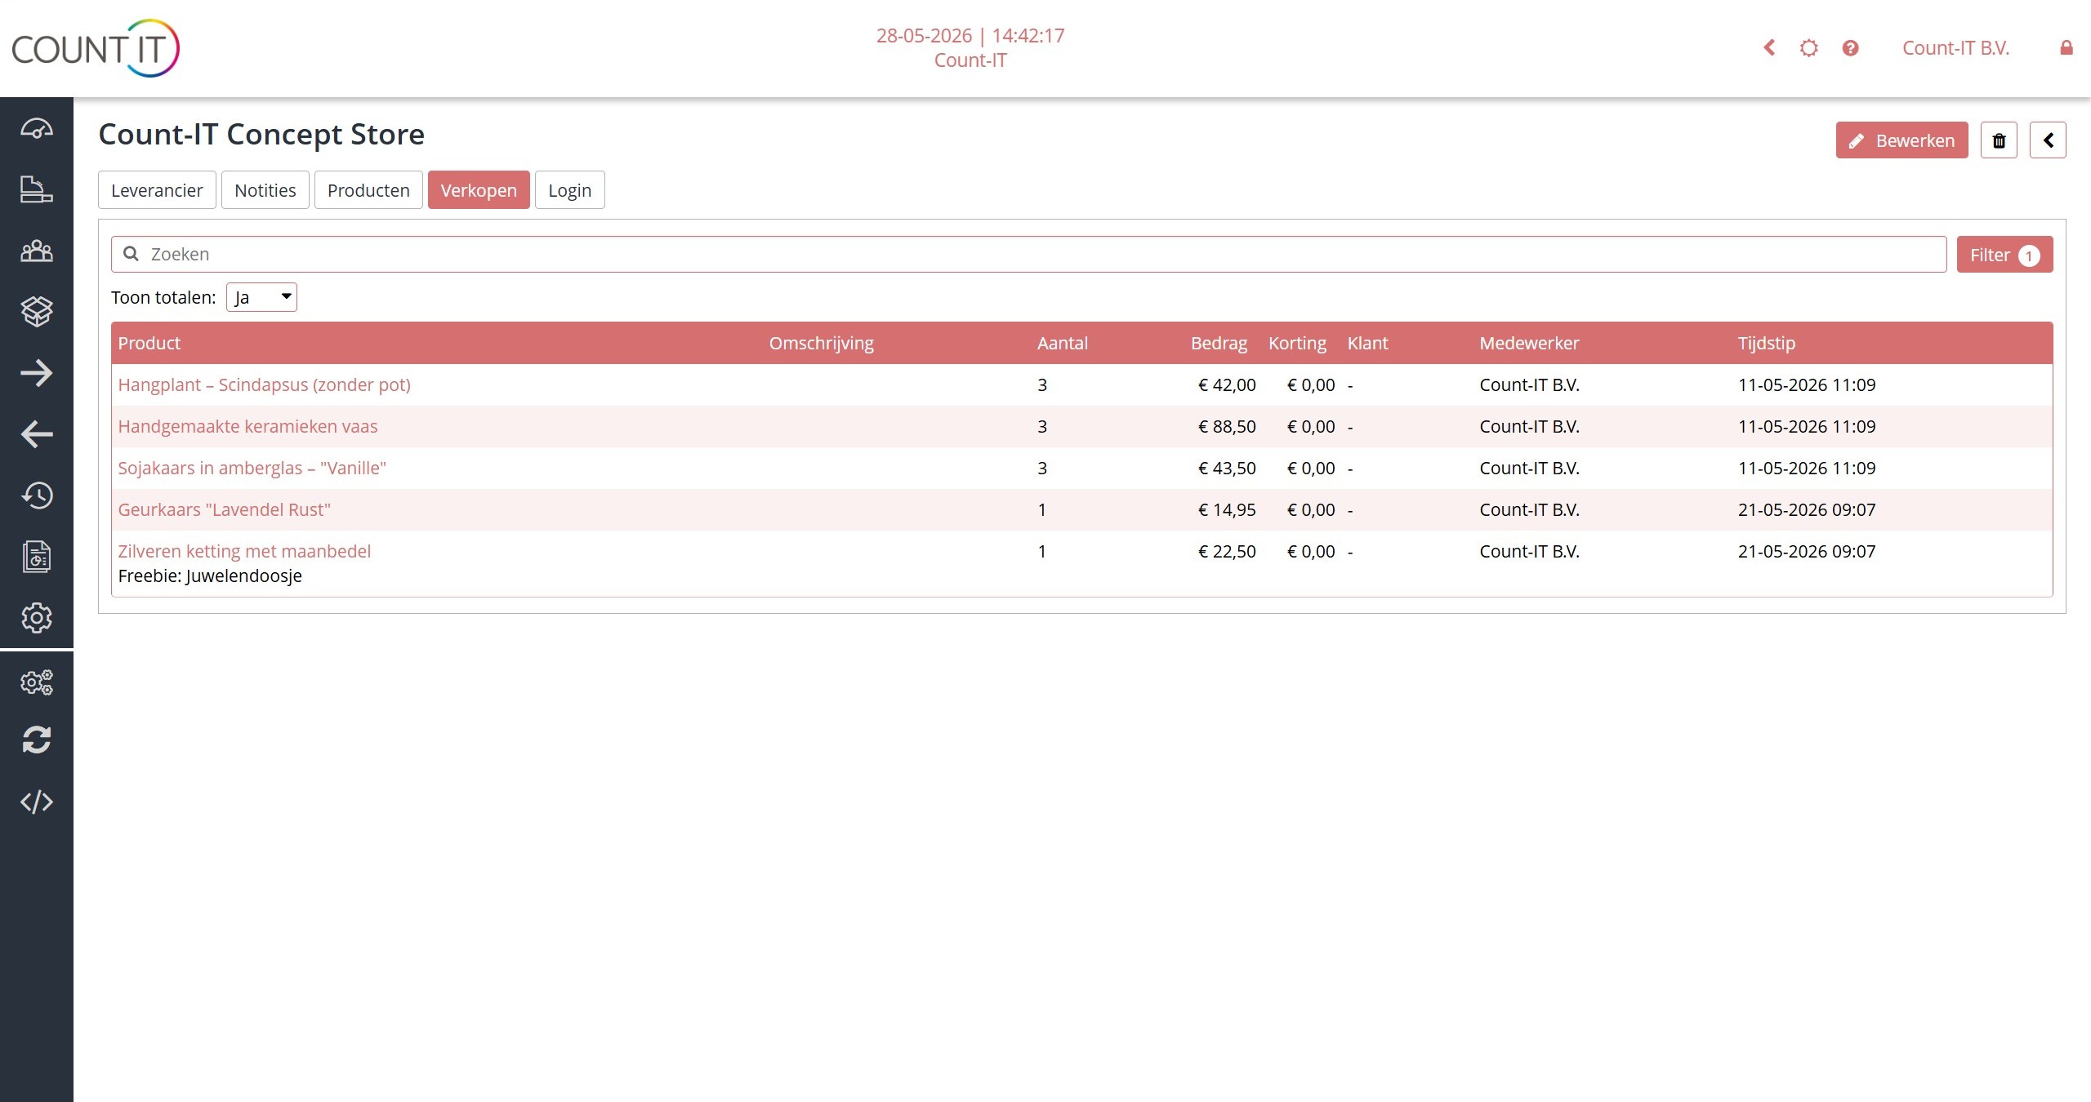Image resolution: width=2091 pixels, height=1102 pixels.
Task: Open Zilveren ketting met maanbedel link
Action: (244, 551)
